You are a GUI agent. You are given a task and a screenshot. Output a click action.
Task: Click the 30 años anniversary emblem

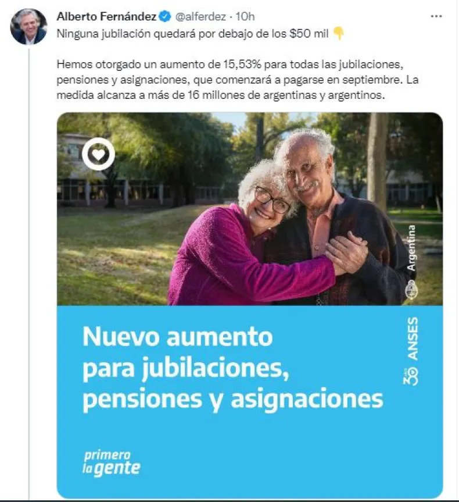(x=411, y=376)
